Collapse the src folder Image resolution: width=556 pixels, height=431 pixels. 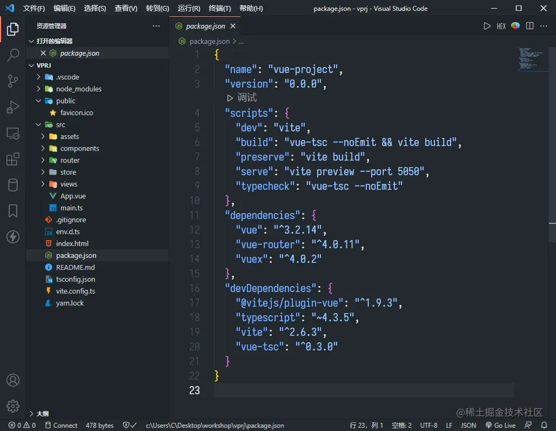39,124
